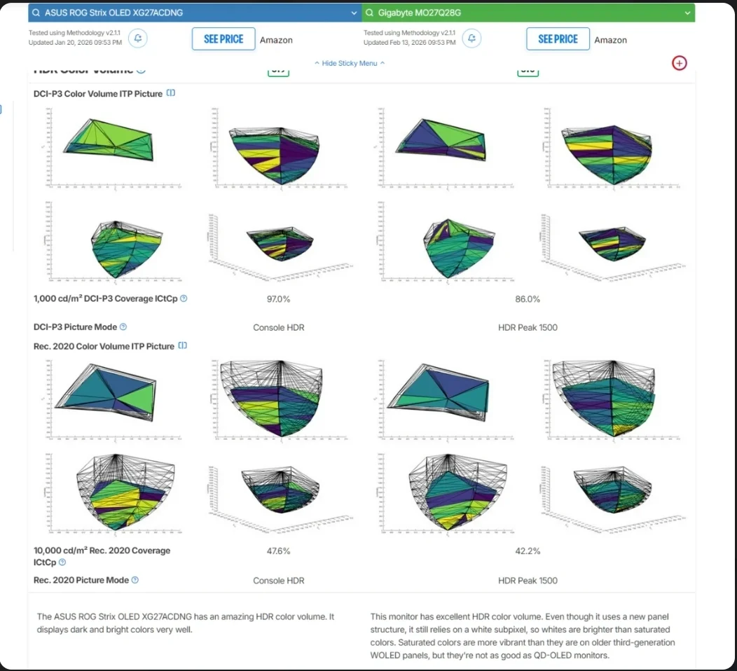Click help icon beside 1,000 cd/m² DCI-P3 Coverage

(x=184, y=298)
